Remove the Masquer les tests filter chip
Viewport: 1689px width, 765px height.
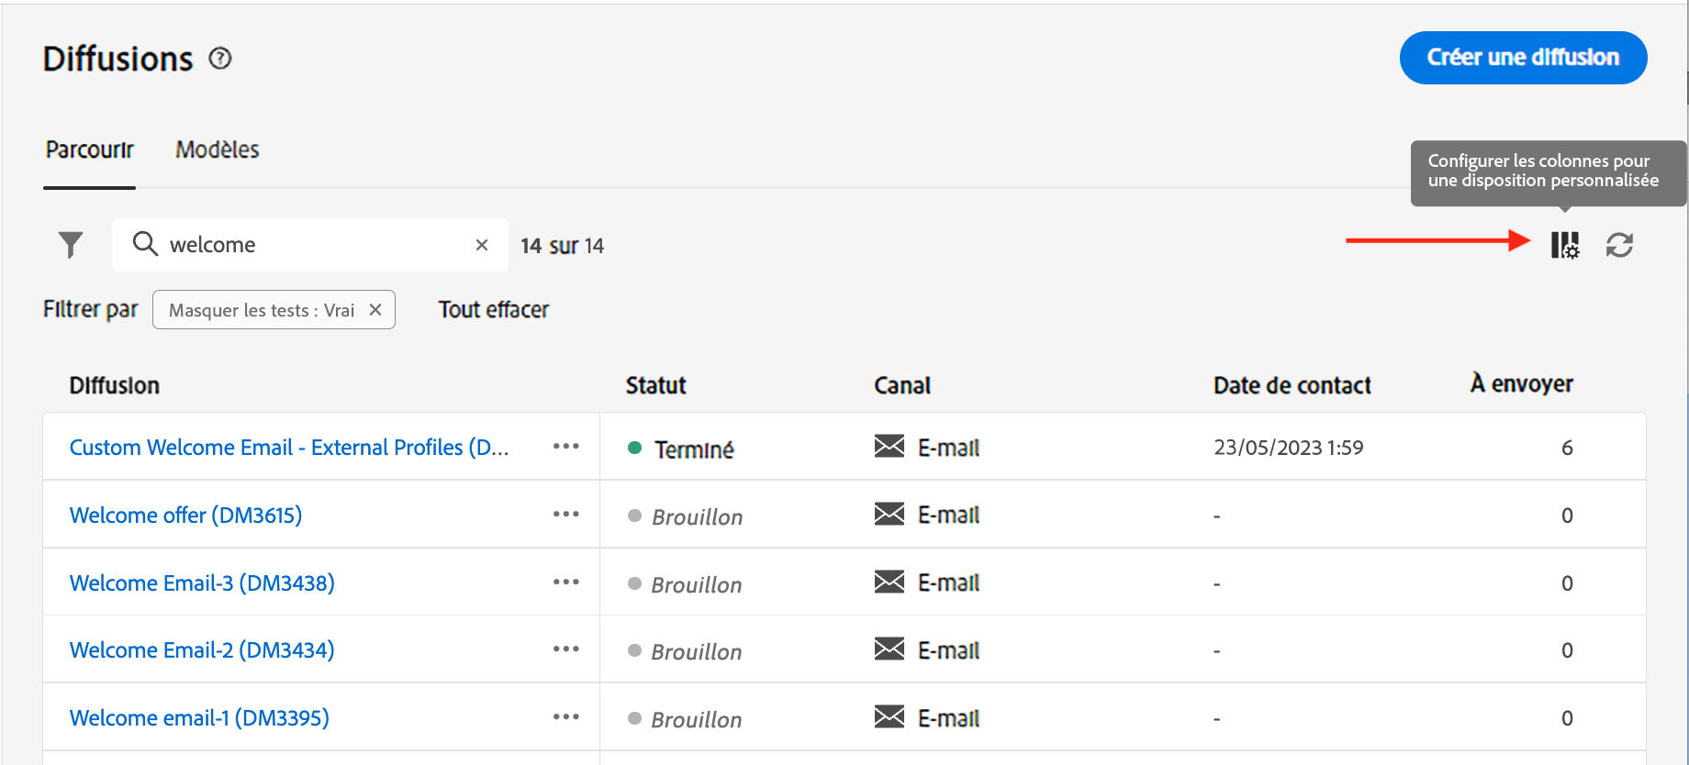click(375, 310)
